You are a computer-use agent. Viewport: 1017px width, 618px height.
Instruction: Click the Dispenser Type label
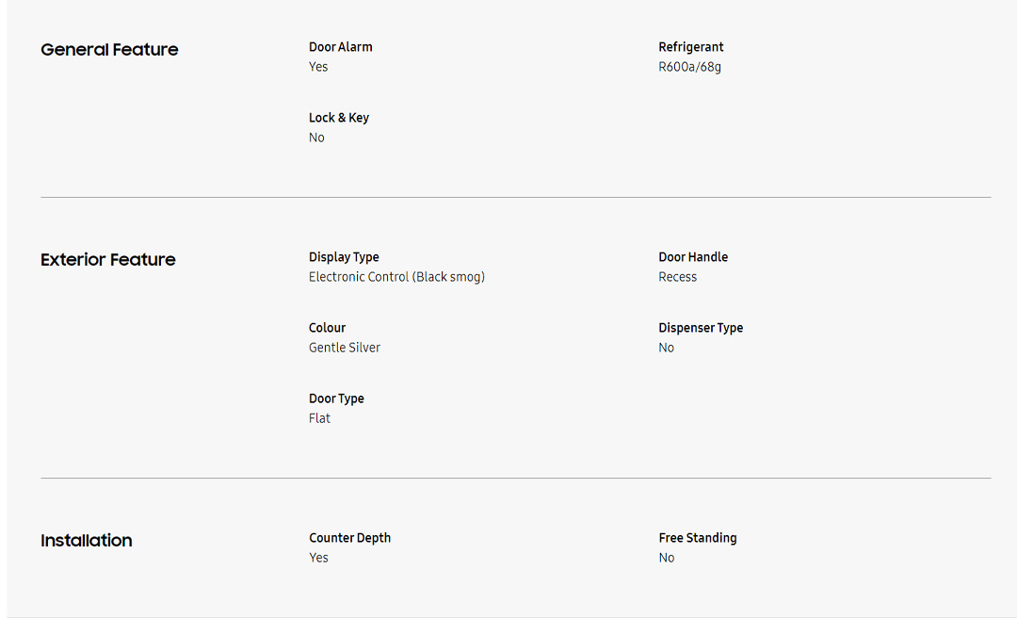coord(701,328)
